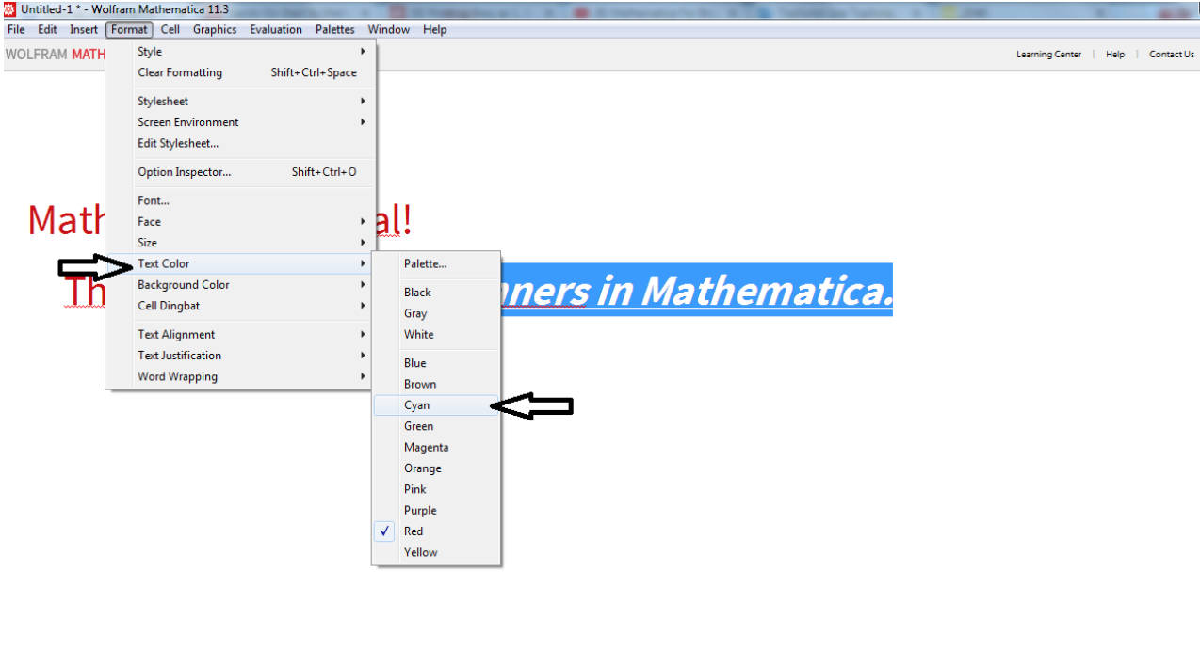Open the Palettes menu
Image resolution: width=1200 pixels, height=666 pixels.
[335, 29]
